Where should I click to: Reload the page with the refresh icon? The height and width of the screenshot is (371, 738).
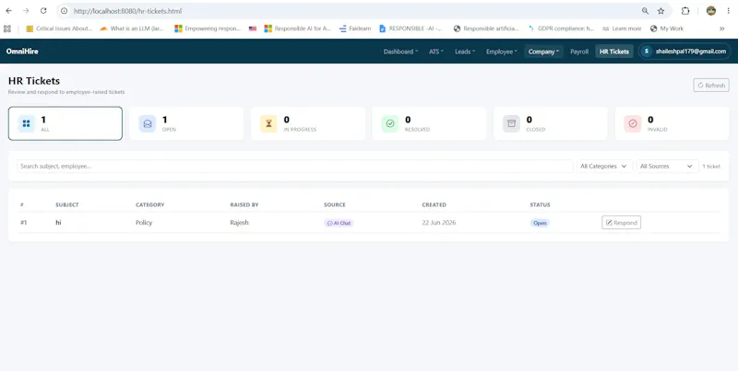tap(43, 11)
